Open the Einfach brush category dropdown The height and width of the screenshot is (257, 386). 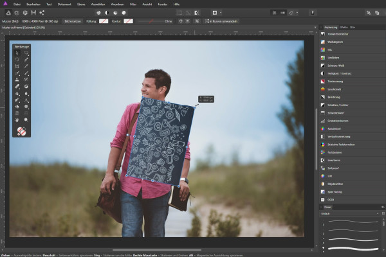coord(349,213)
